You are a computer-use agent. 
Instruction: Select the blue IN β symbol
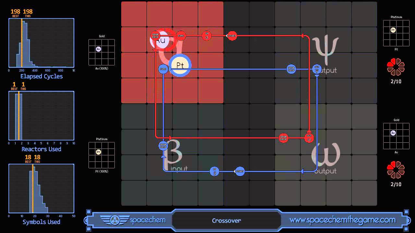click(x=214, y=171)
